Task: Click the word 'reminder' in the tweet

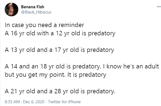Action: click(x=71, y=25)
